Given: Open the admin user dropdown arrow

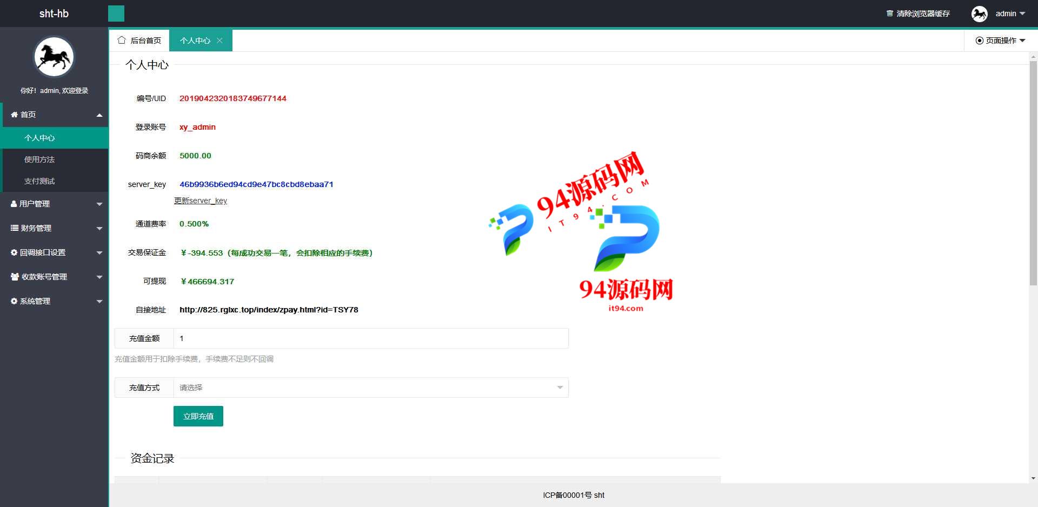Looking at the screenshot, I should click(1022, 14).
